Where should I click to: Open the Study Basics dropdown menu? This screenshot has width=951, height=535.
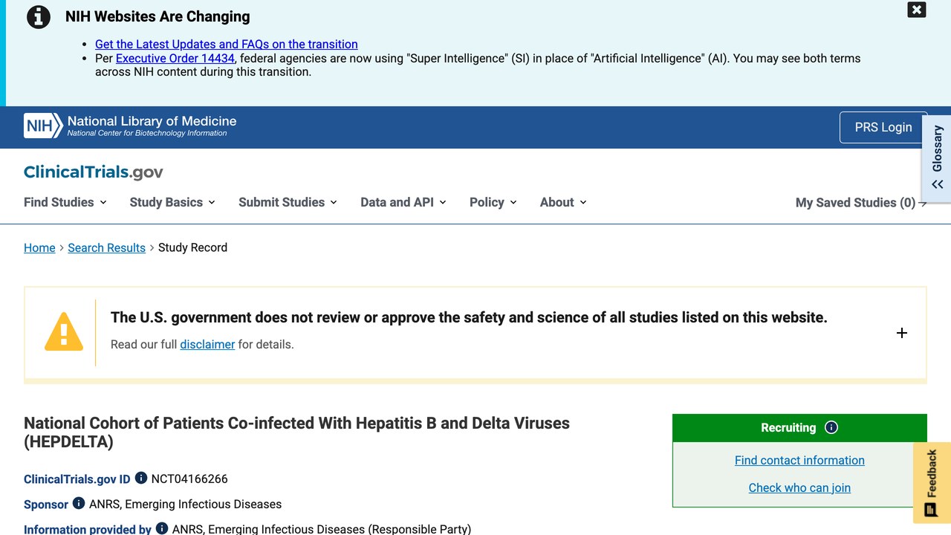[172, 202]
